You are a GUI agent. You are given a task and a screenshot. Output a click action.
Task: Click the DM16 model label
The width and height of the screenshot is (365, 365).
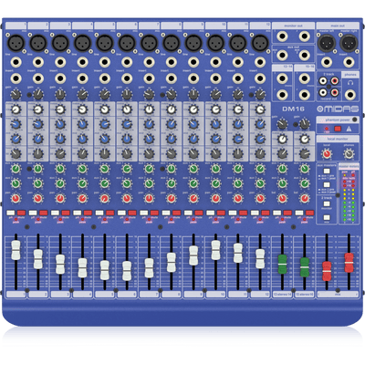[x=293, y=109]
